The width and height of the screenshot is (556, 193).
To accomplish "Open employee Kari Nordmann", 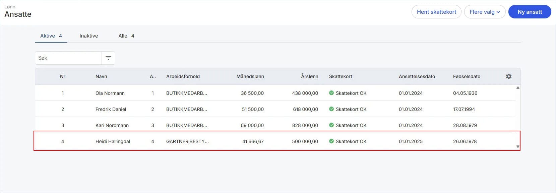I will (112, 125).
